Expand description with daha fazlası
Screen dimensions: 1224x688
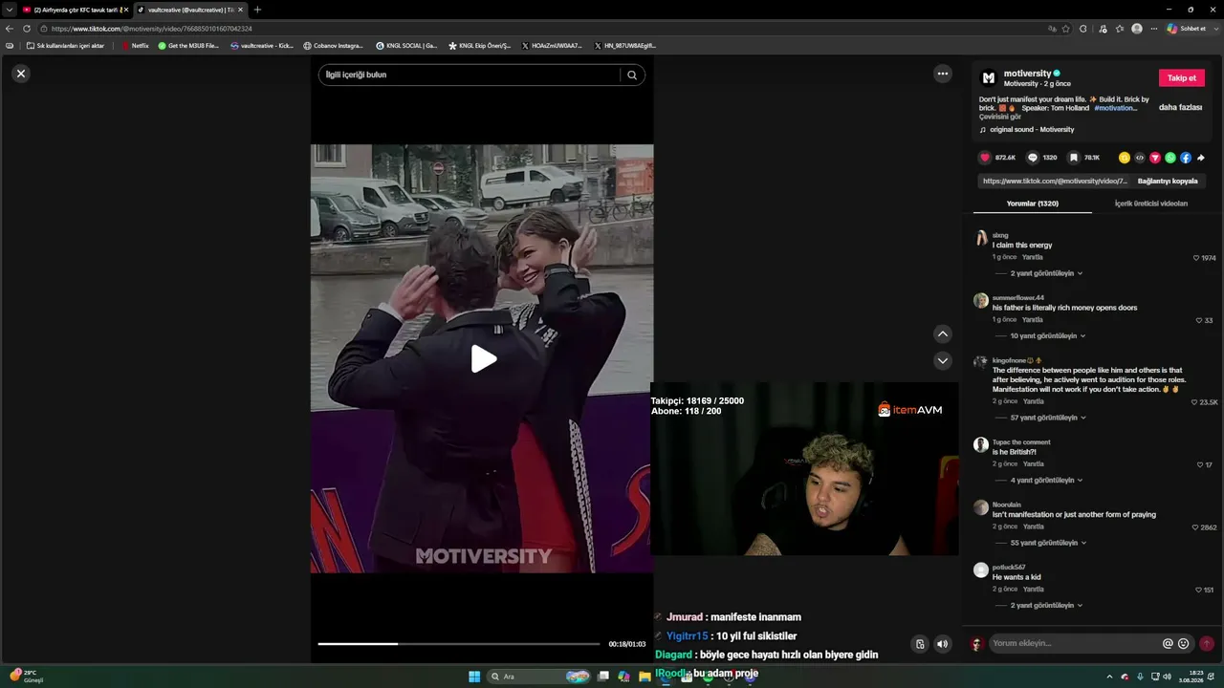pyautogui.click(x=1180, y=108)
